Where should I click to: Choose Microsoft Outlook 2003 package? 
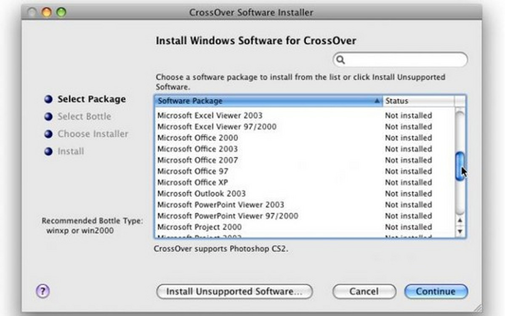pos(202,194)
